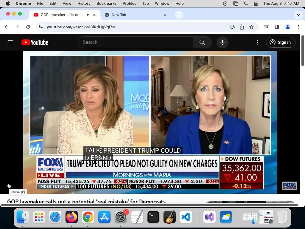Open YouTube settings three-dot menu

258,42
